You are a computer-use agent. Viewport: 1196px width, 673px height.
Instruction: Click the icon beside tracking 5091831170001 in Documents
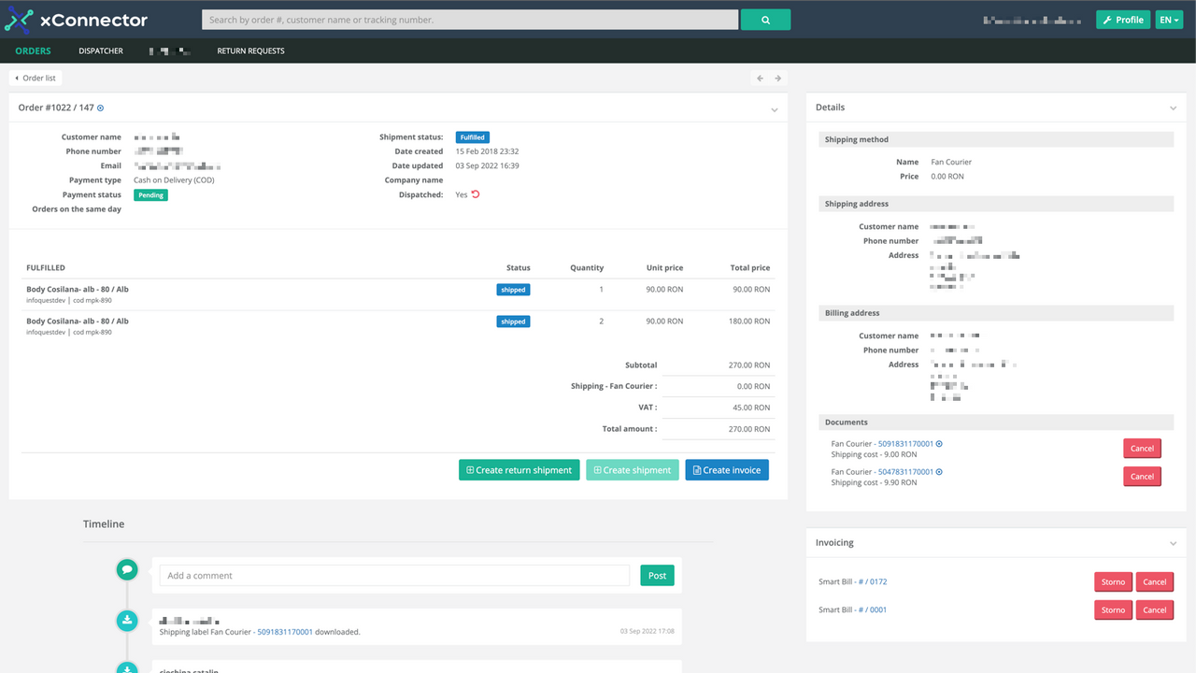point(939,444)
